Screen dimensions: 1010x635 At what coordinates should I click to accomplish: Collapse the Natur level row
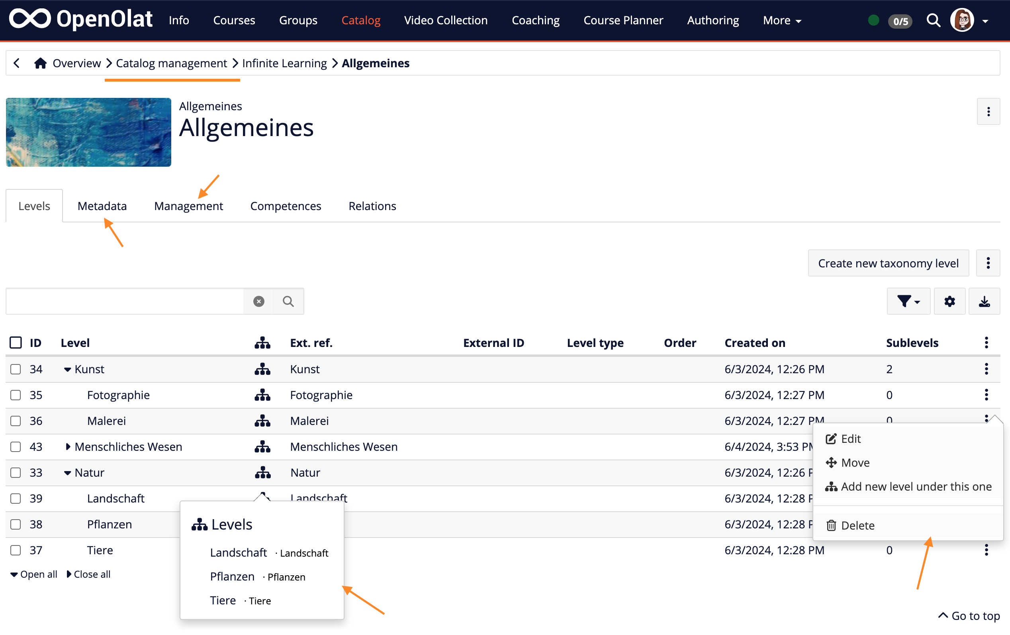coord(68,472)
